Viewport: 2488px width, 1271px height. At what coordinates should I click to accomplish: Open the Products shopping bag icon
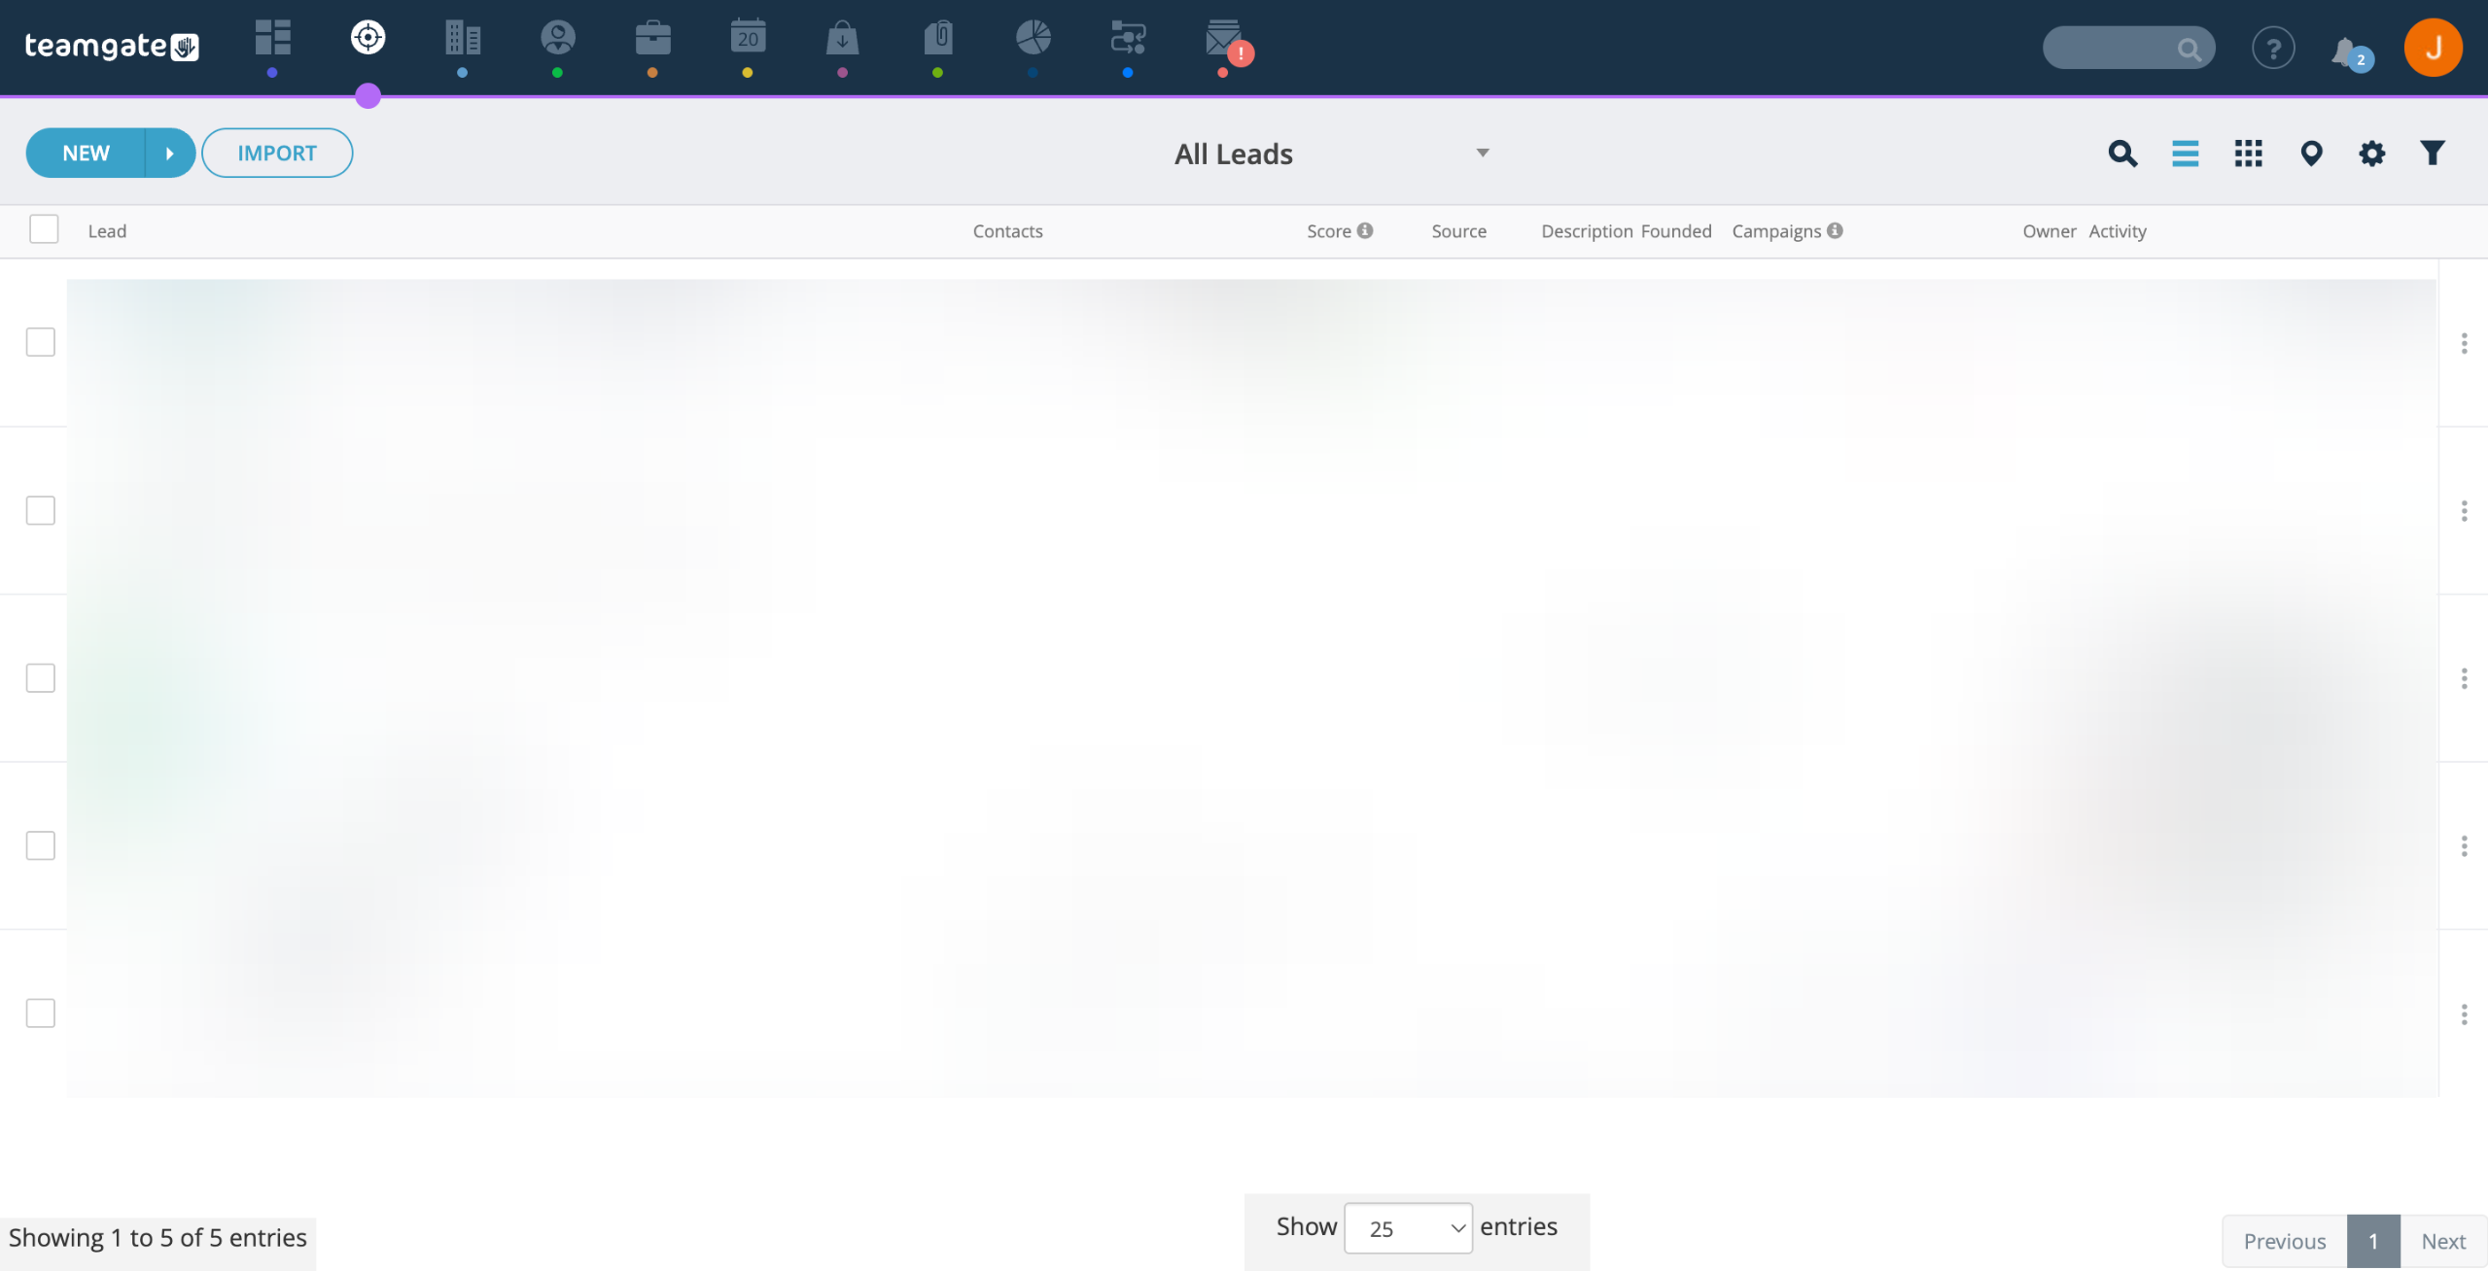[x=842, y=38]
